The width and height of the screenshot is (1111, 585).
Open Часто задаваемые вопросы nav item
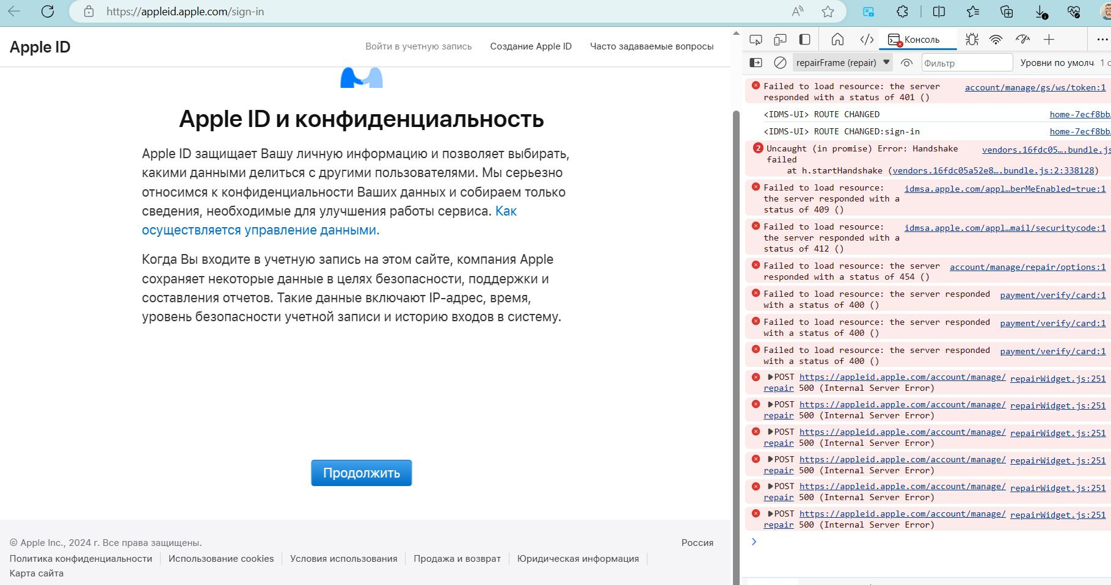coord(652,46)
